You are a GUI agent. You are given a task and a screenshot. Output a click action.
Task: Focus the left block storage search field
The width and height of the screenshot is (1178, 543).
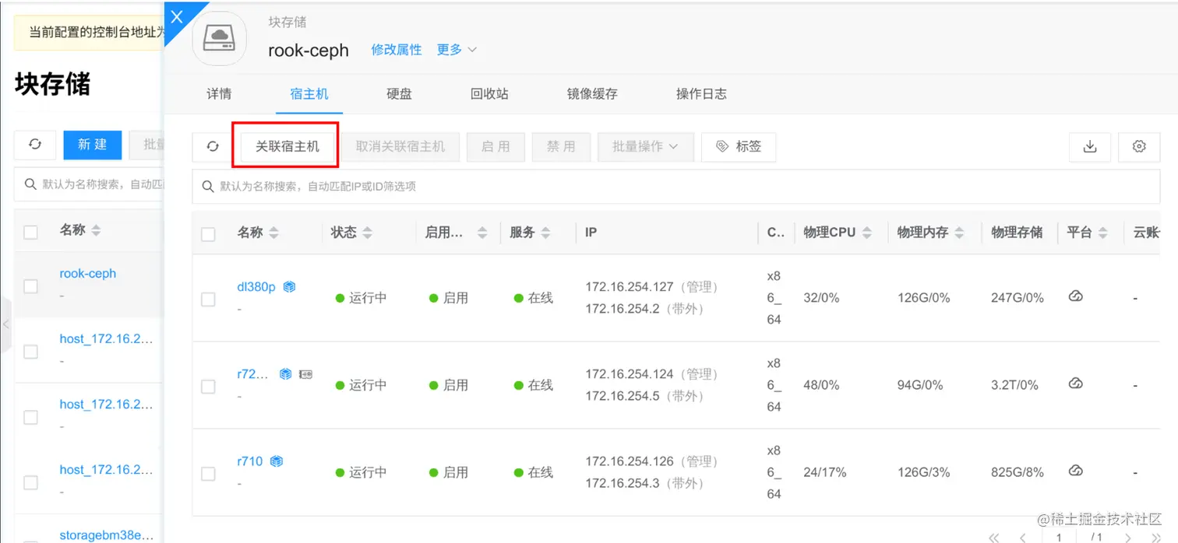click(x=89, y=185)
